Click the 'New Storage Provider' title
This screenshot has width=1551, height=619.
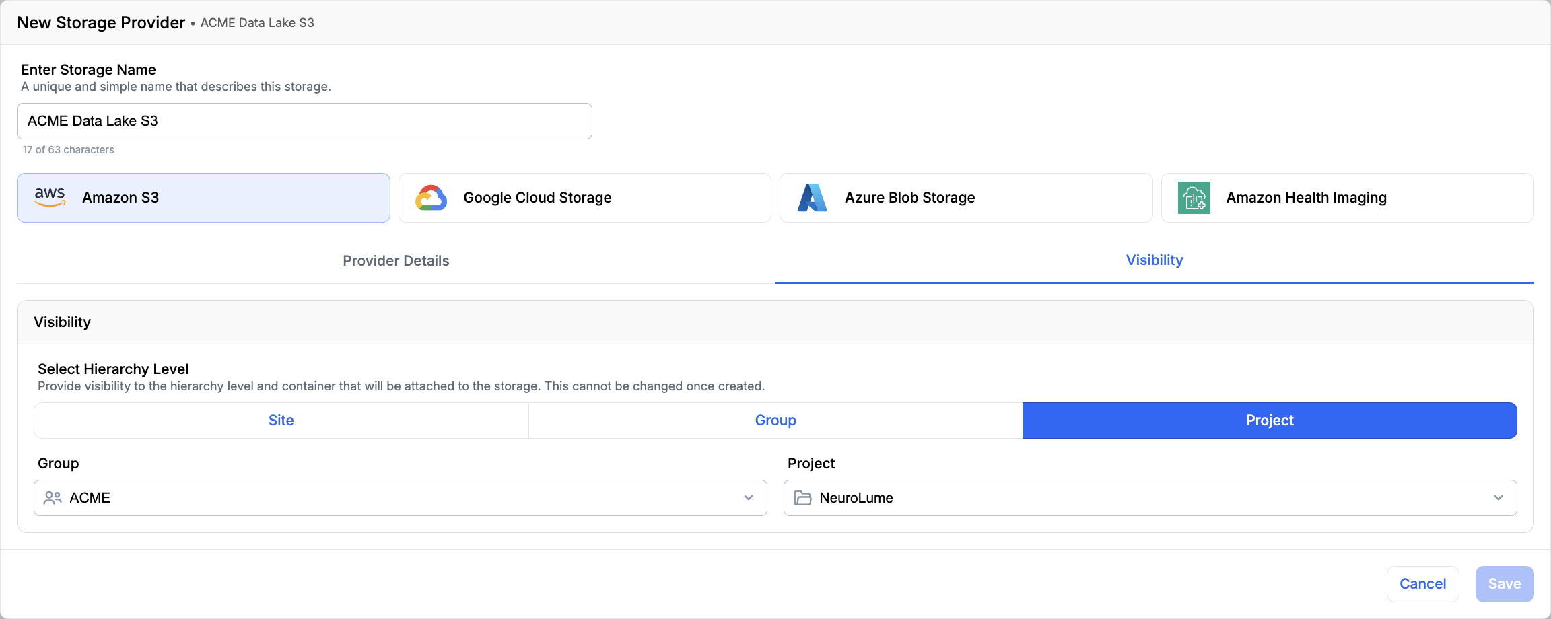[101, 23]
